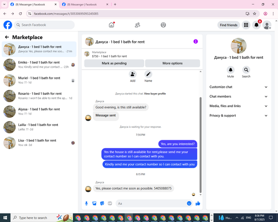Search in conversation magnifier icon
The image size is (278, 222).
coord(246,70)
